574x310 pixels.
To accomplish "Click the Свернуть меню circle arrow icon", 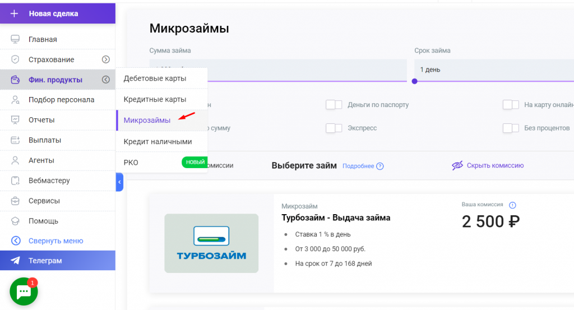I will [16, 240].
